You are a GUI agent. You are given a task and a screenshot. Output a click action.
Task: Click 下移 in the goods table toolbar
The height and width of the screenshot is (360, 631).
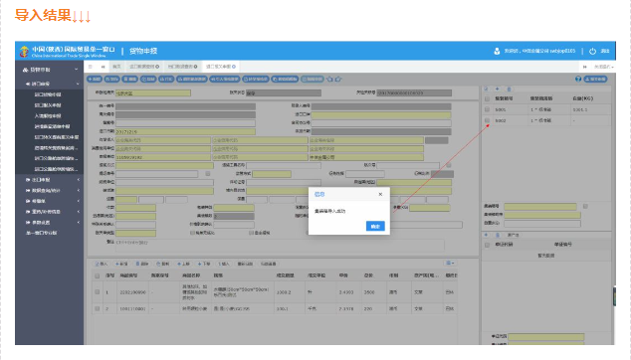[204, 264]
